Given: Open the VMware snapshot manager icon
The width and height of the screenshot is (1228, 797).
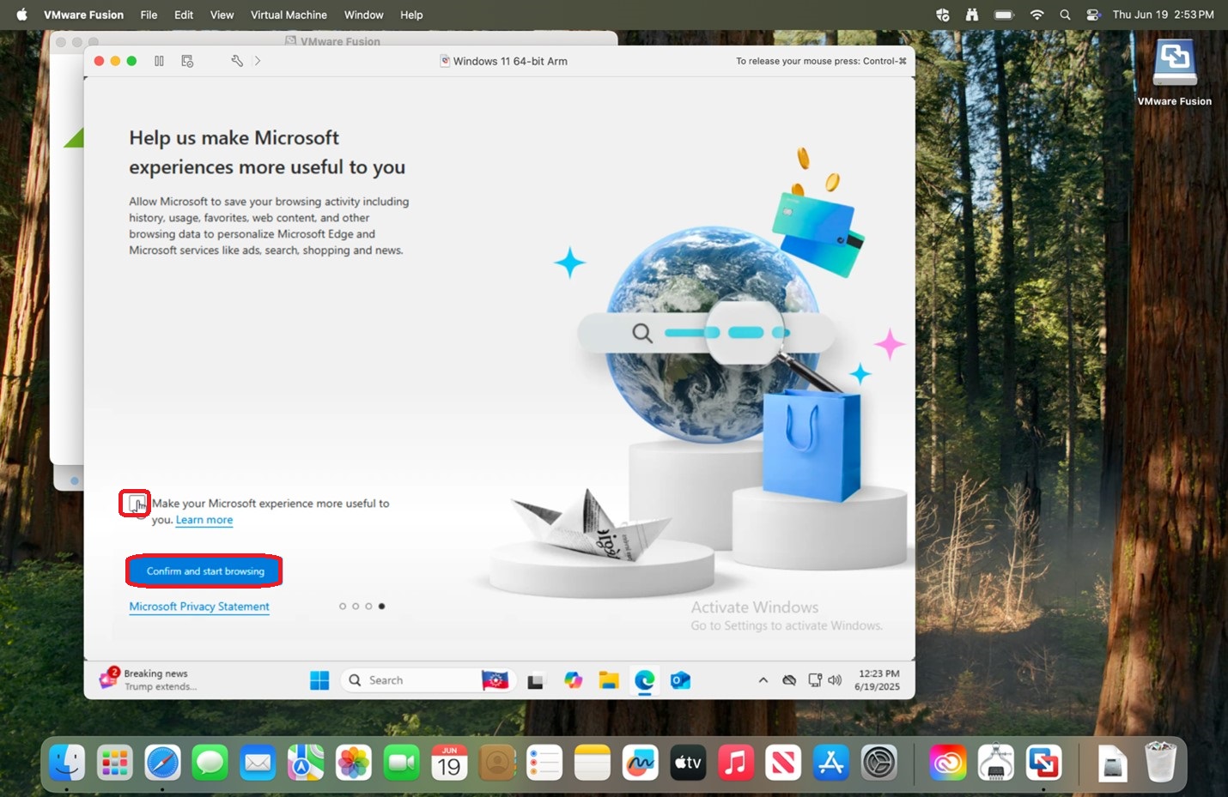Looking at the screenshot, I should click(x=187, y=61).
